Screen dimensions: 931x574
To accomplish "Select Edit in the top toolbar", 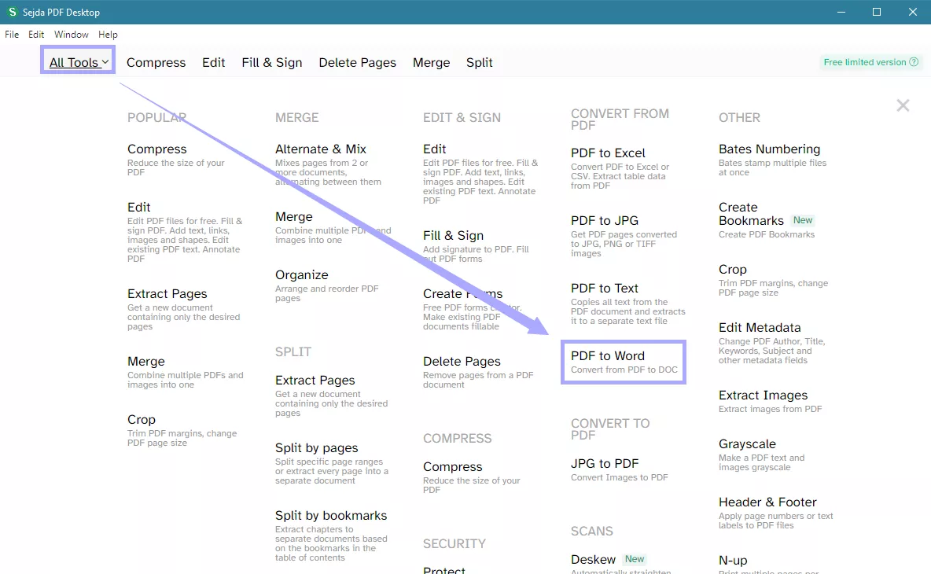I will (x=213, y=62).
